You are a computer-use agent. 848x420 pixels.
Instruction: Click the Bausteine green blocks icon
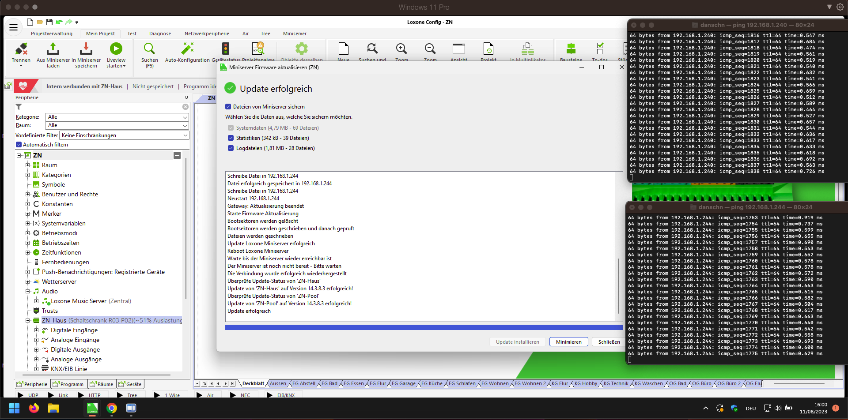[571, 49]
